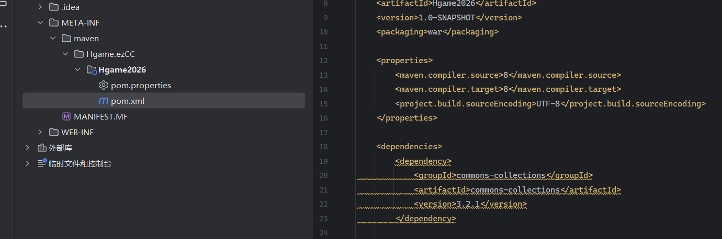Collapse the Hgame2026 module folder
This screenshot has height=239, width=722.
(x=78, y=69)
